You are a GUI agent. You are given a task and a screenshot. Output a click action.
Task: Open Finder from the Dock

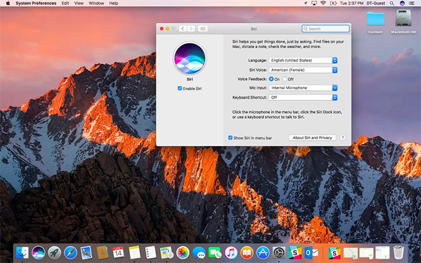(23, 252)
